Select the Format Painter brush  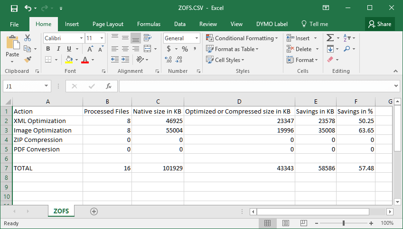pos(28,59)
